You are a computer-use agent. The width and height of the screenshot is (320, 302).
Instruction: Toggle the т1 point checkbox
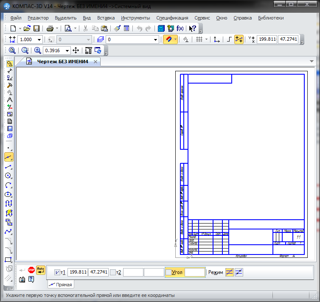click(57, 272)
